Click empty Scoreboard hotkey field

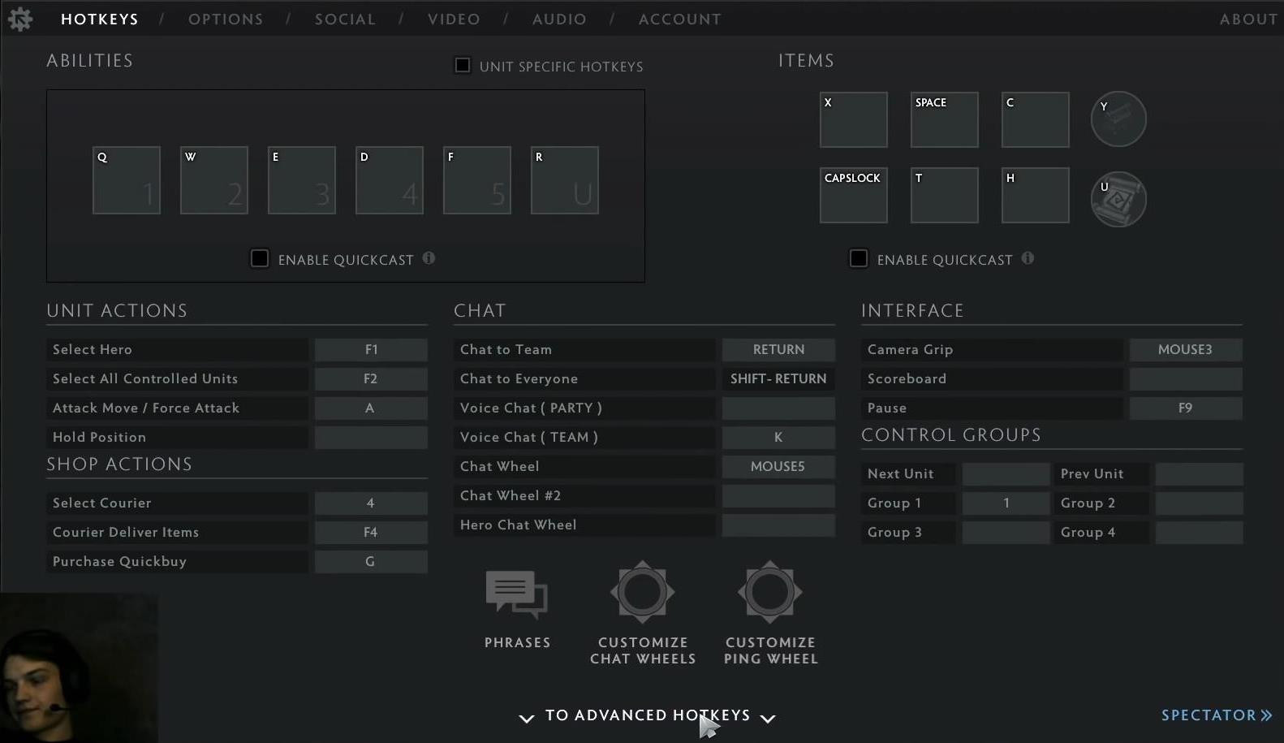pyautogui.click(x=1185, y=378)
